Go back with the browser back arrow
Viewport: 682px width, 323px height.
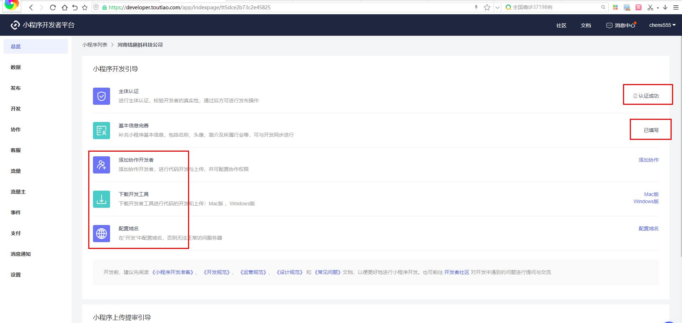(31, 8)
